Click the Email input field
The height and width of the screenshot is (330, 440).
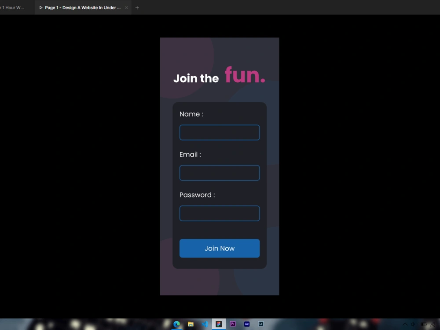(x=220, y=173)
